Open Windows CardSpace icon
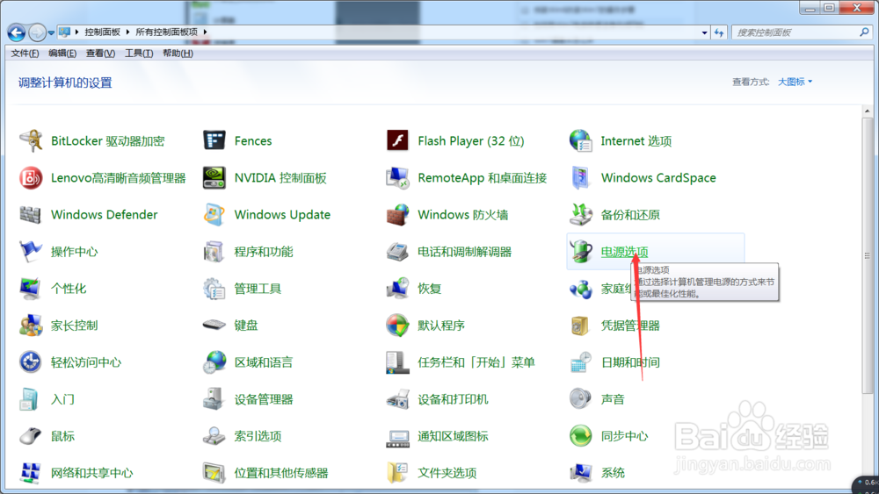Viewport: 879px width, 494px height. tap(581, 178)
